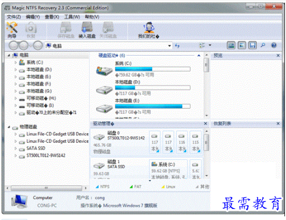Toggle the preview panel icon
This screenshot has width=286, height=220.
click(x=242, y=45)
